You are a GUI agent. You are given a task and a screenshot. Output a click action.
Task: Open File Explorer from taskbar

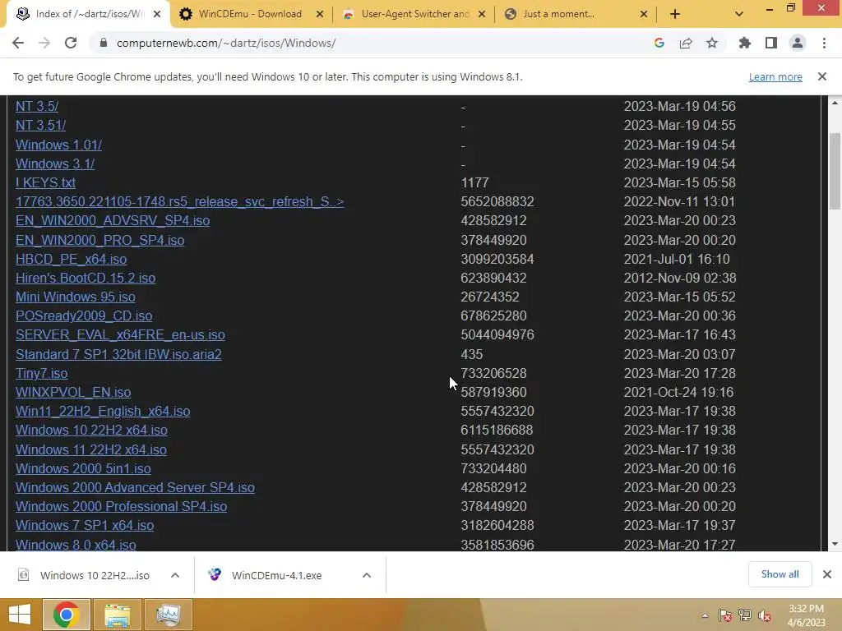(x=117, y=615)
